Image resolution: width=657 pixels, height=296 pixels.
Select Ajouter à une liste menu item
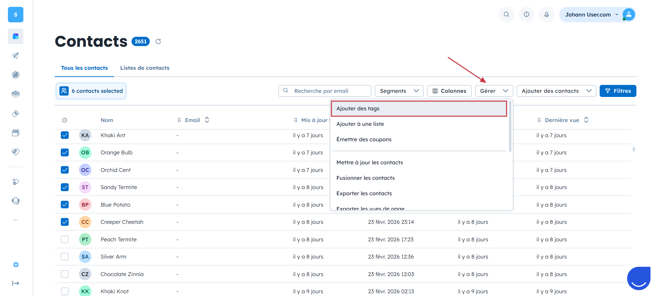pos(419,124)
